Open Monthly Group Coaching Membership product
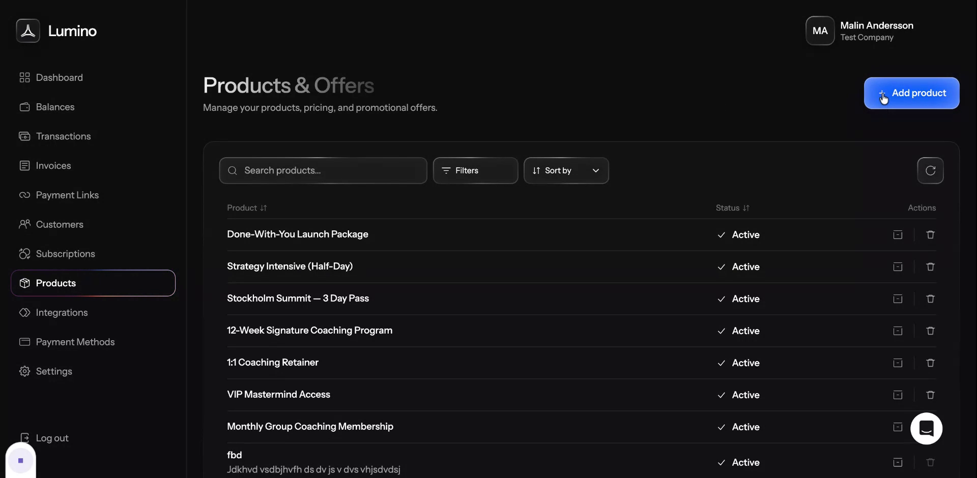 pyautogui.click(x=310, y=426)
